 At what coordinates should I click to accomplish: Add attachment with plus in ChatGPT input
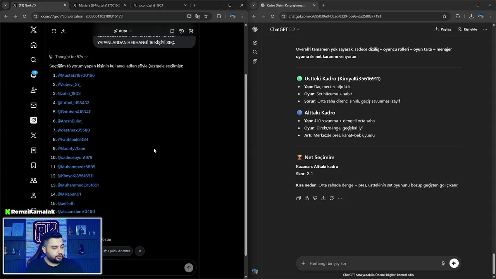pyautogui.click(x=303, y=263)
